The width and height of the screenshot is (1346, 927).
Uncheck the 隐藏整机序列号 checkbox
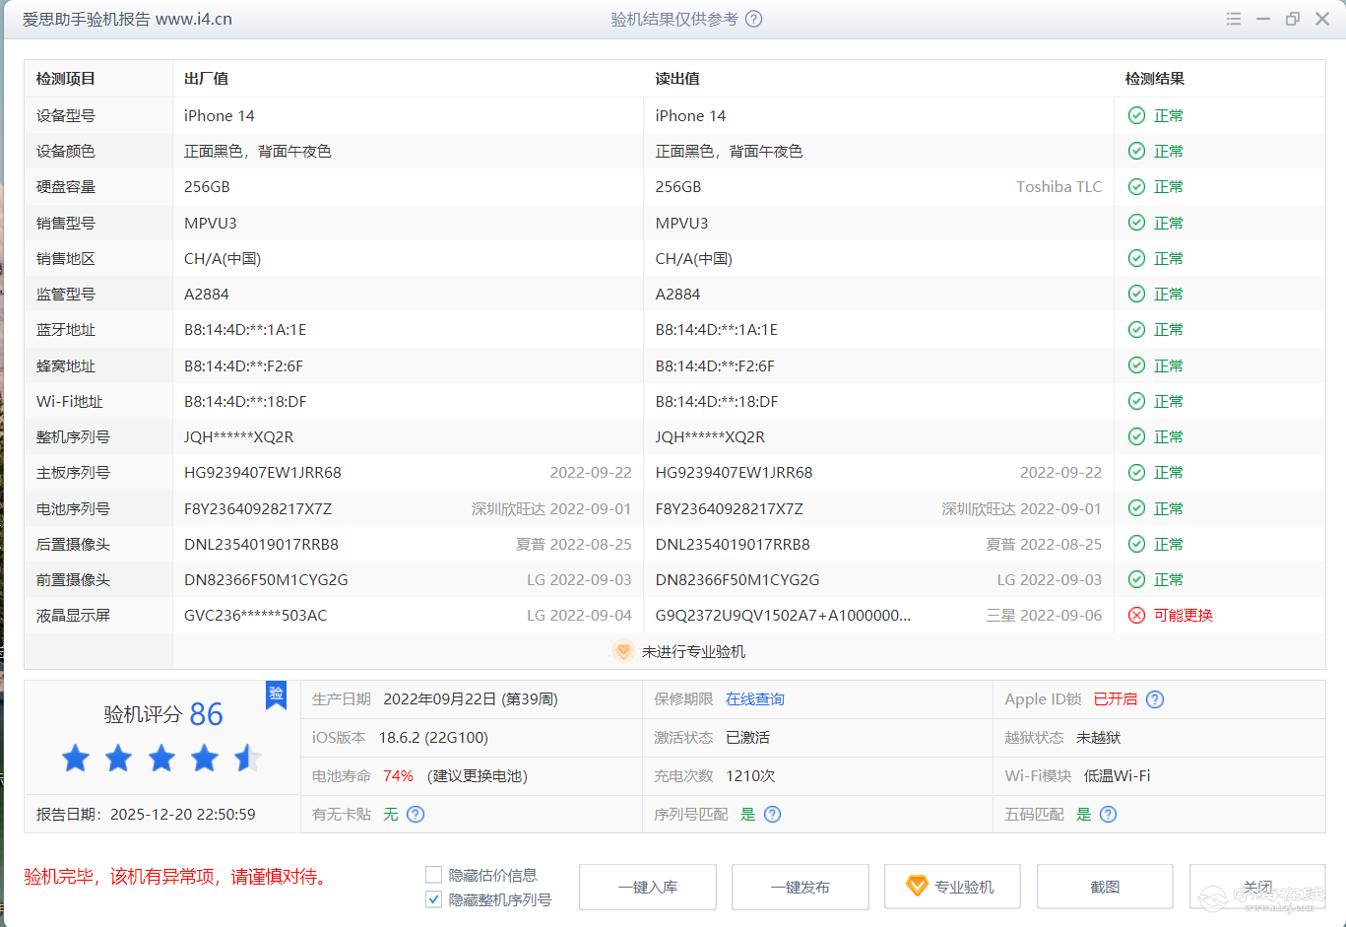click(x=432, y=898)
